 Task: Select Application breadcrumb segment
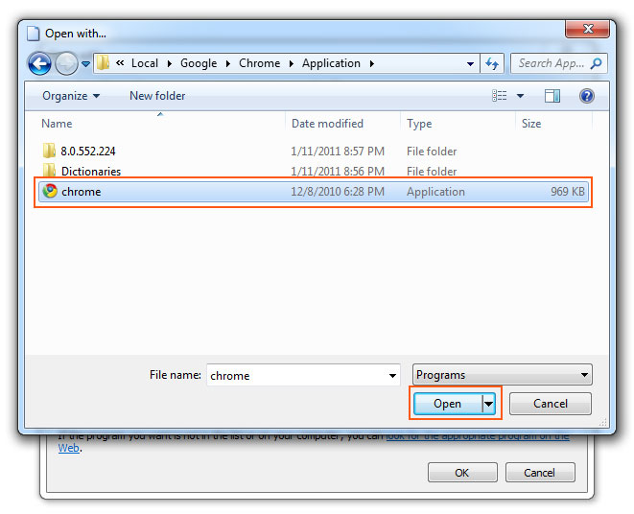(331, 63)
